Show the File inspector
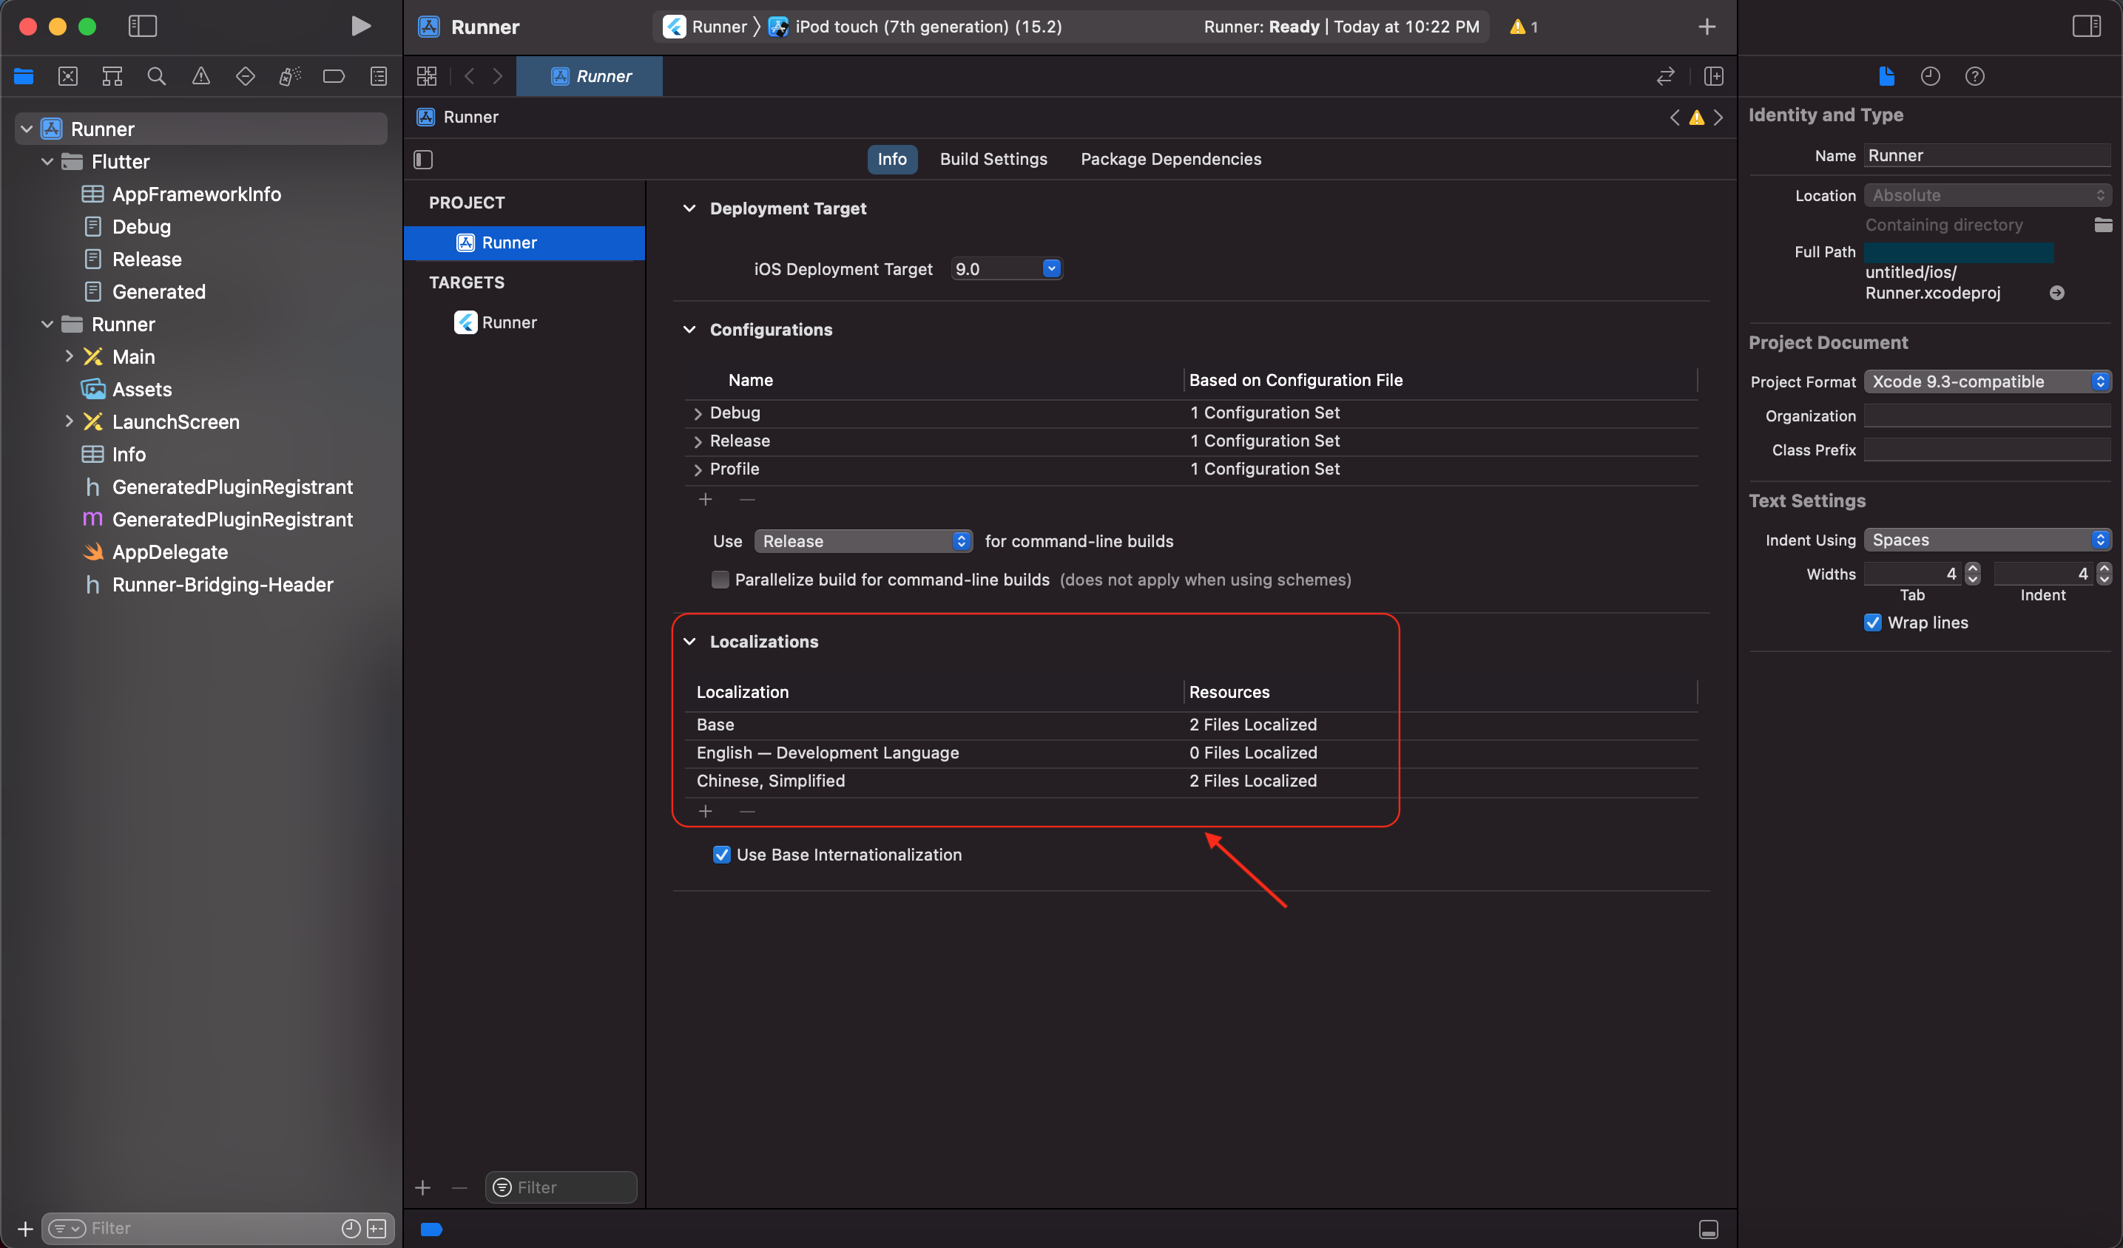Image resolution: width=2123 pixels, height=1248 pixels. click(x=1887, y=77)
